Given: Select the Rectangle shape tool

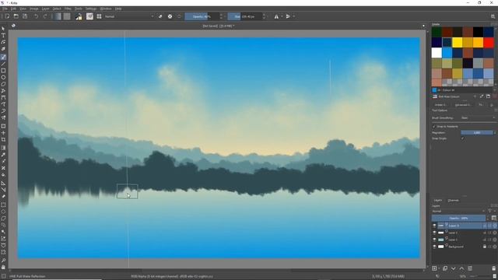Looking at the screenshot, I should click(x=3, y=71).
